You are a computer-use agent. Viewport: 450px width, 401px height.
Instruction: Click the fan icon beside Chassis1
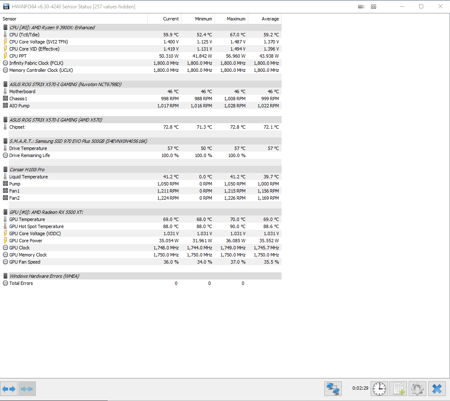(5, 99)
